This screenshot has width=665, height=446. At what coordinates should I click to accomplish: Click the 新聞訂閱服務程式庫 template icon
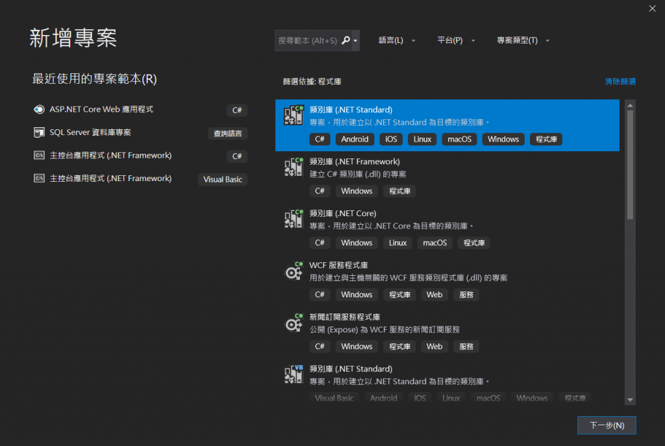click(294, 323)
